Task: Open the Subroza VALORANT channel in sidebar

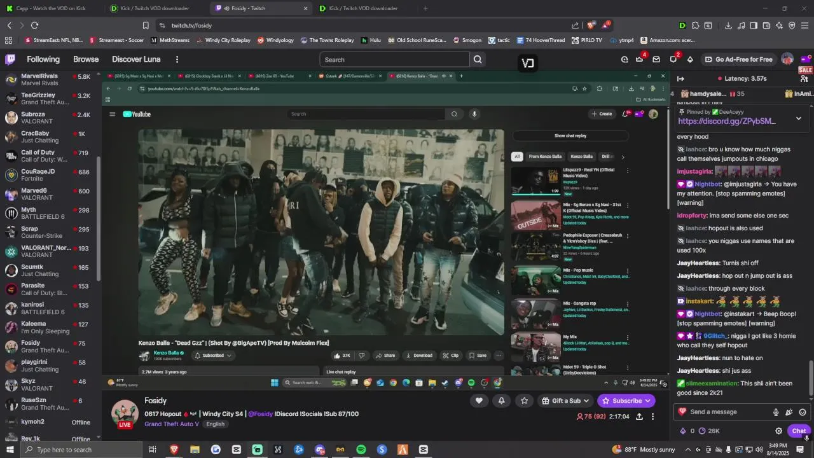Action: pos(48,118)
